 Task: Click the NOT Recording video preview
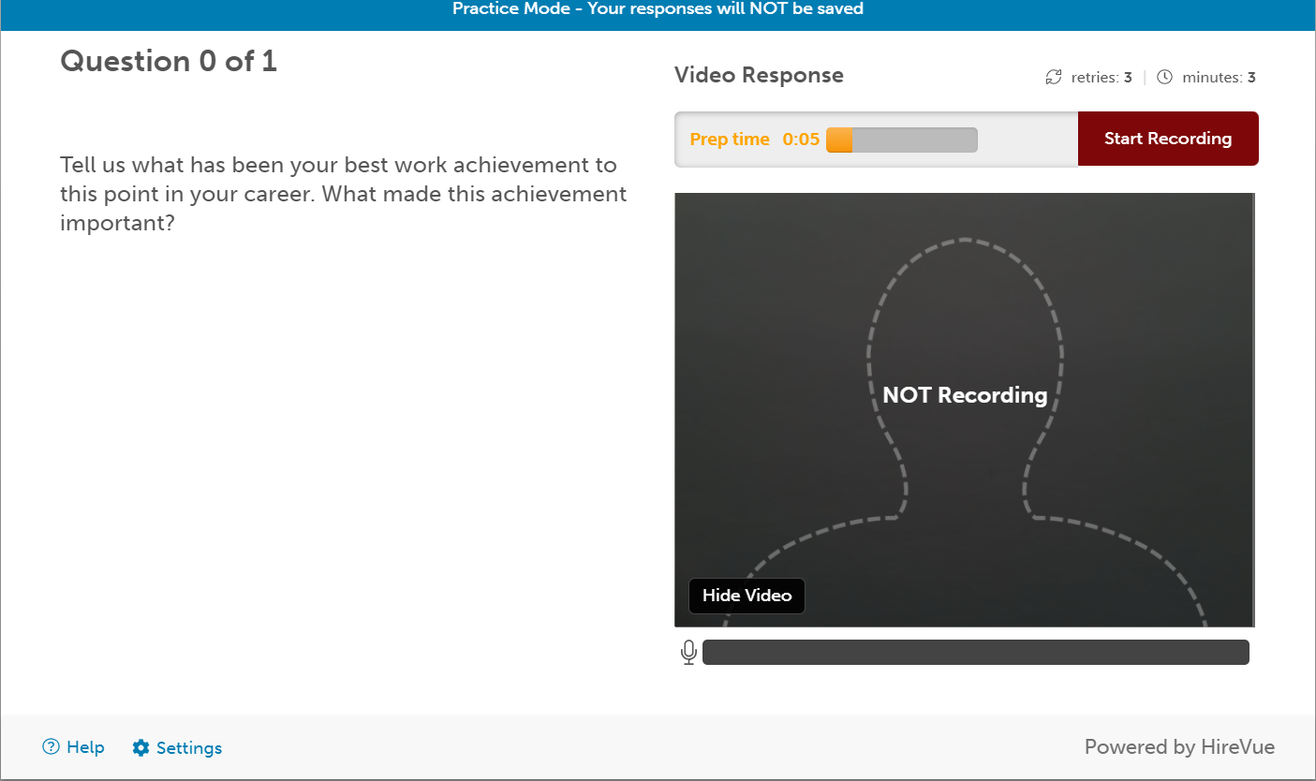[964, 410]
